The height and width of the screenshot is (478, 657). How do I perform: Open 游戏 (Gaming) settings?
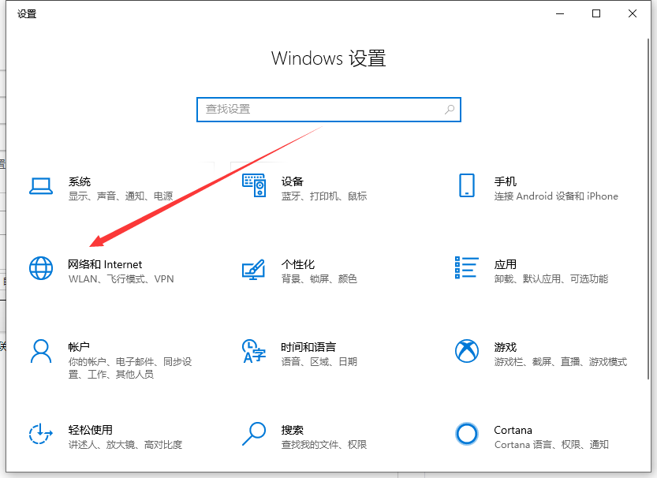(505, 347)
